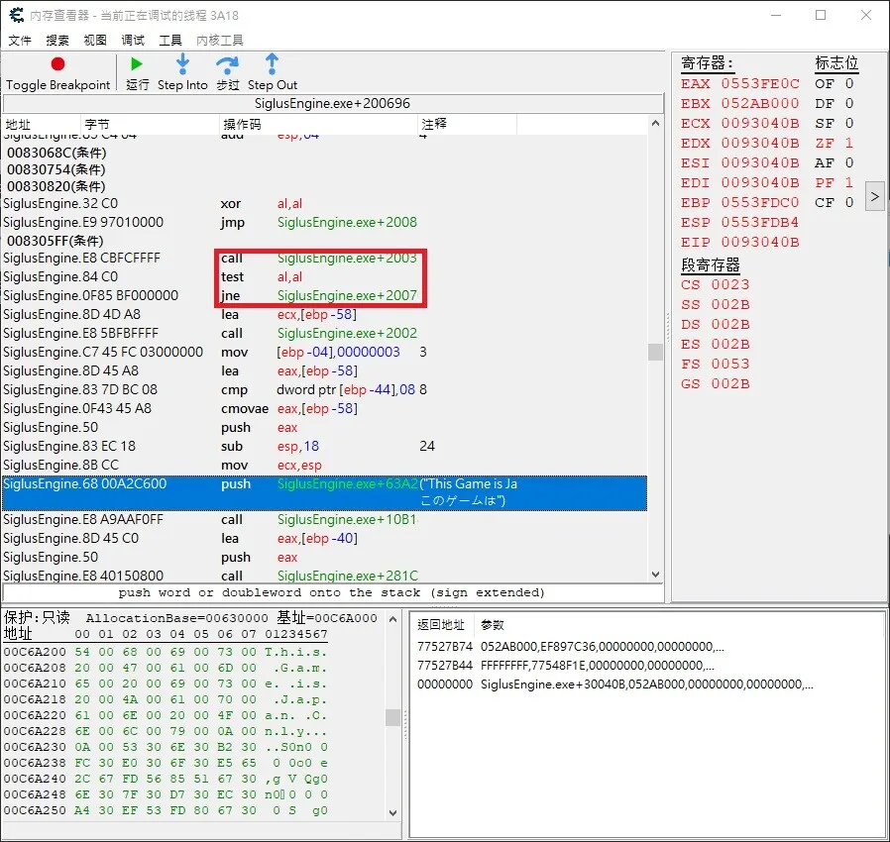Click the 操作码 column header
The width and height of the screenshot is (890, 842).
[243, 124]
